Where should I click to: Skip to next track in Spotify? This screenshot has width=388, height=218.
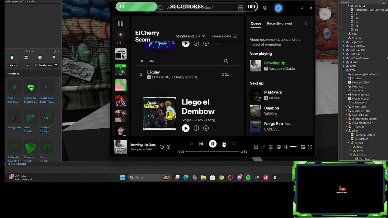pos(224,144)
